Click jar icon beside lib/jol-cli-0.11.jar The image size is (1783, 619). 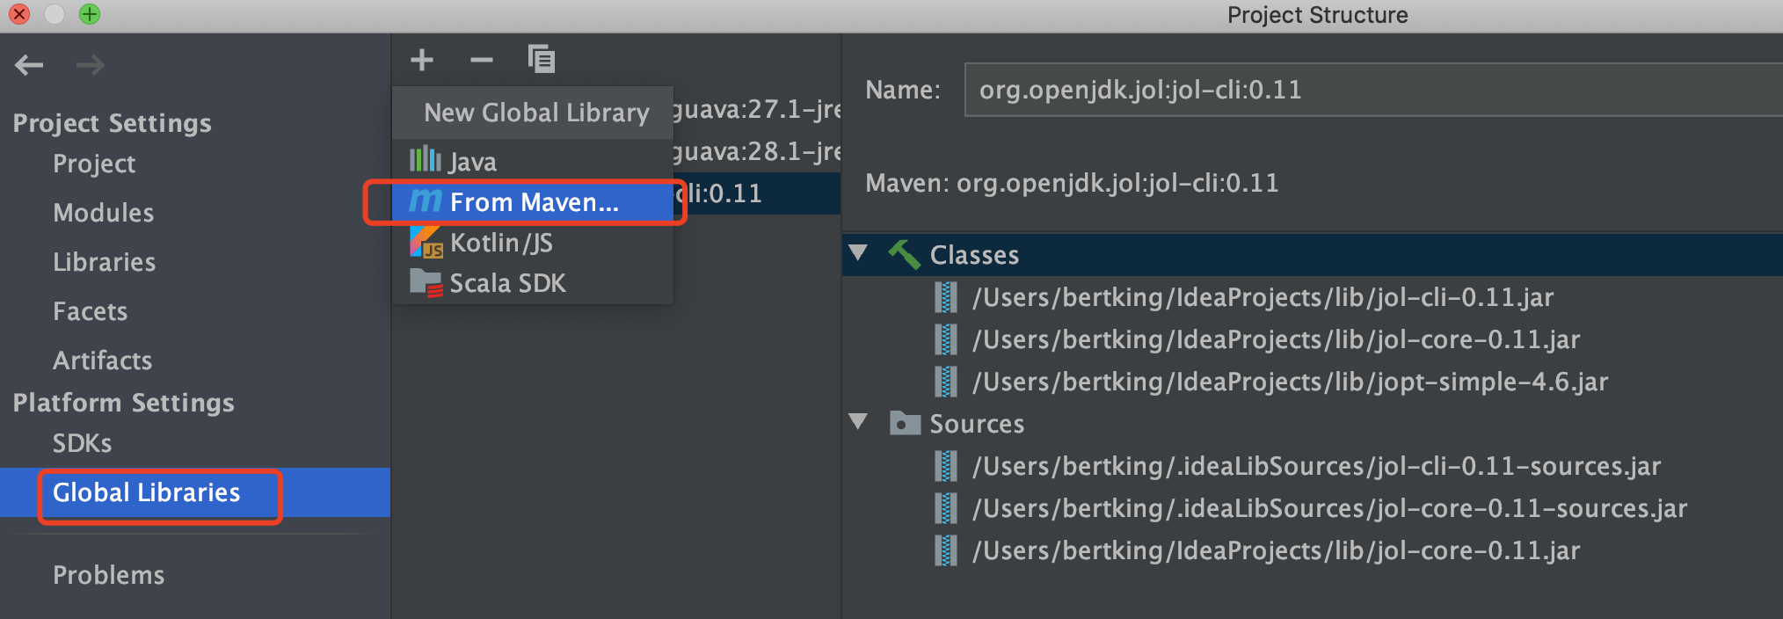pos(945,297)
